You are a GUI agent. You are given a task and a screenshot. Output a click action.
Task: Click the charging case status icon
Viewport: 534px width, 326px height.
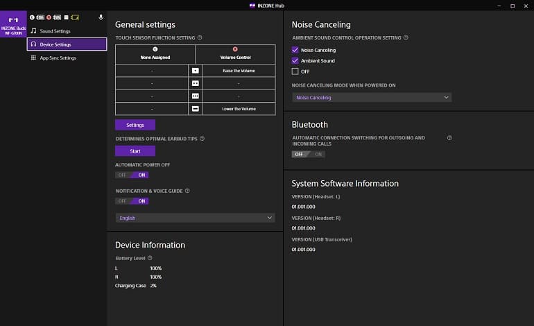coord(67,17)
